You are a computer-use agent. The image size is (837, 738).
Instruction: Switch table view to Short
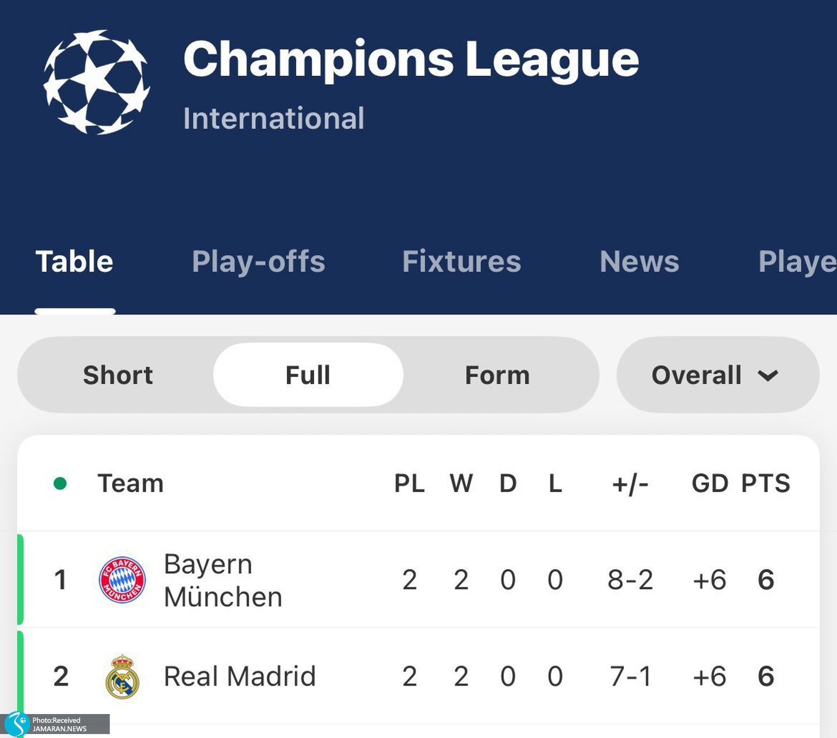pos(118,375)
